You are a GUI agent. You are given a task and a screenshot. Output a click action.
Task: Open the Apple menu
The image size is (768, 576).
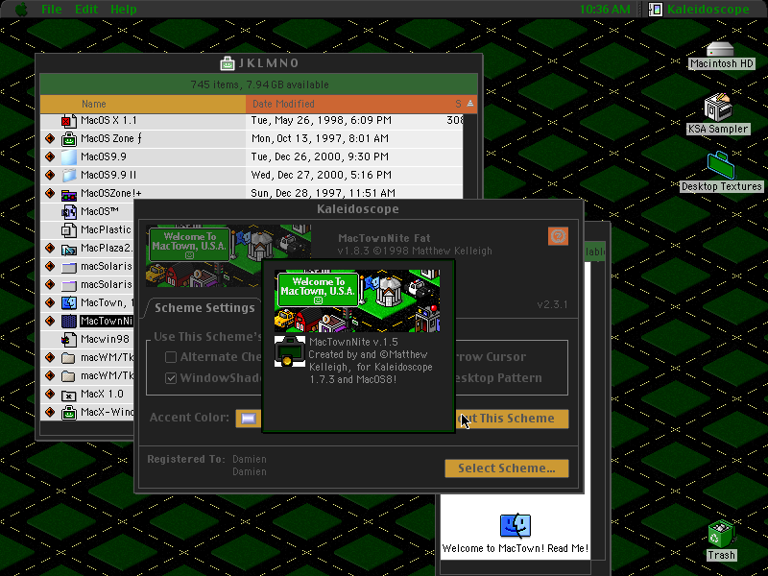21,10
